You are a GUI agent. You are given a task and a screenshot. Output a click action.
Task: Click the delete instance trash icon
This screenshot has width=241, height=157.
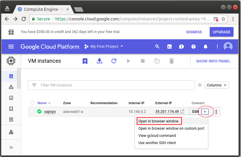[172, 61]
